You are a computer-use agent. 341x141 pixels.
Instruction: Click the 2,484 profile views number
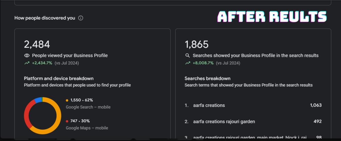(37, 44)
